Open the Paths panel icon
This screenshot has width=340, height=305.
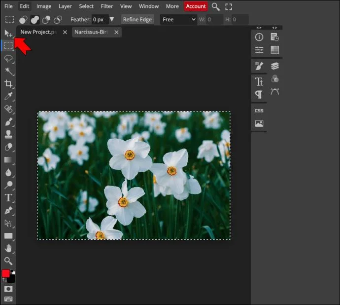275,91
